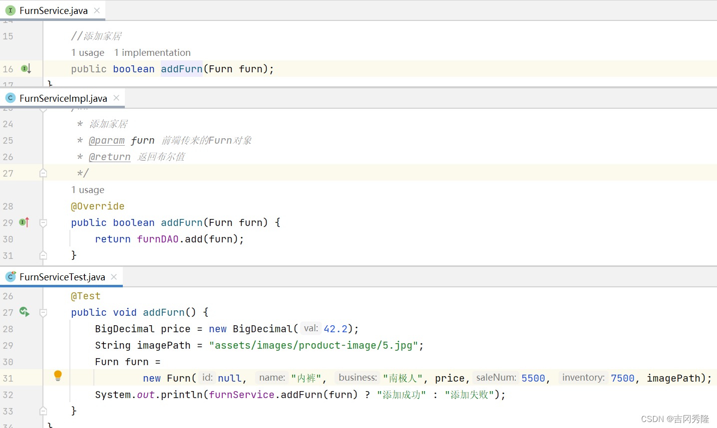Click '1 usage' hint above FurnService addFurn
The height and width of the screenshot is (428, 717).
[88, 52]
